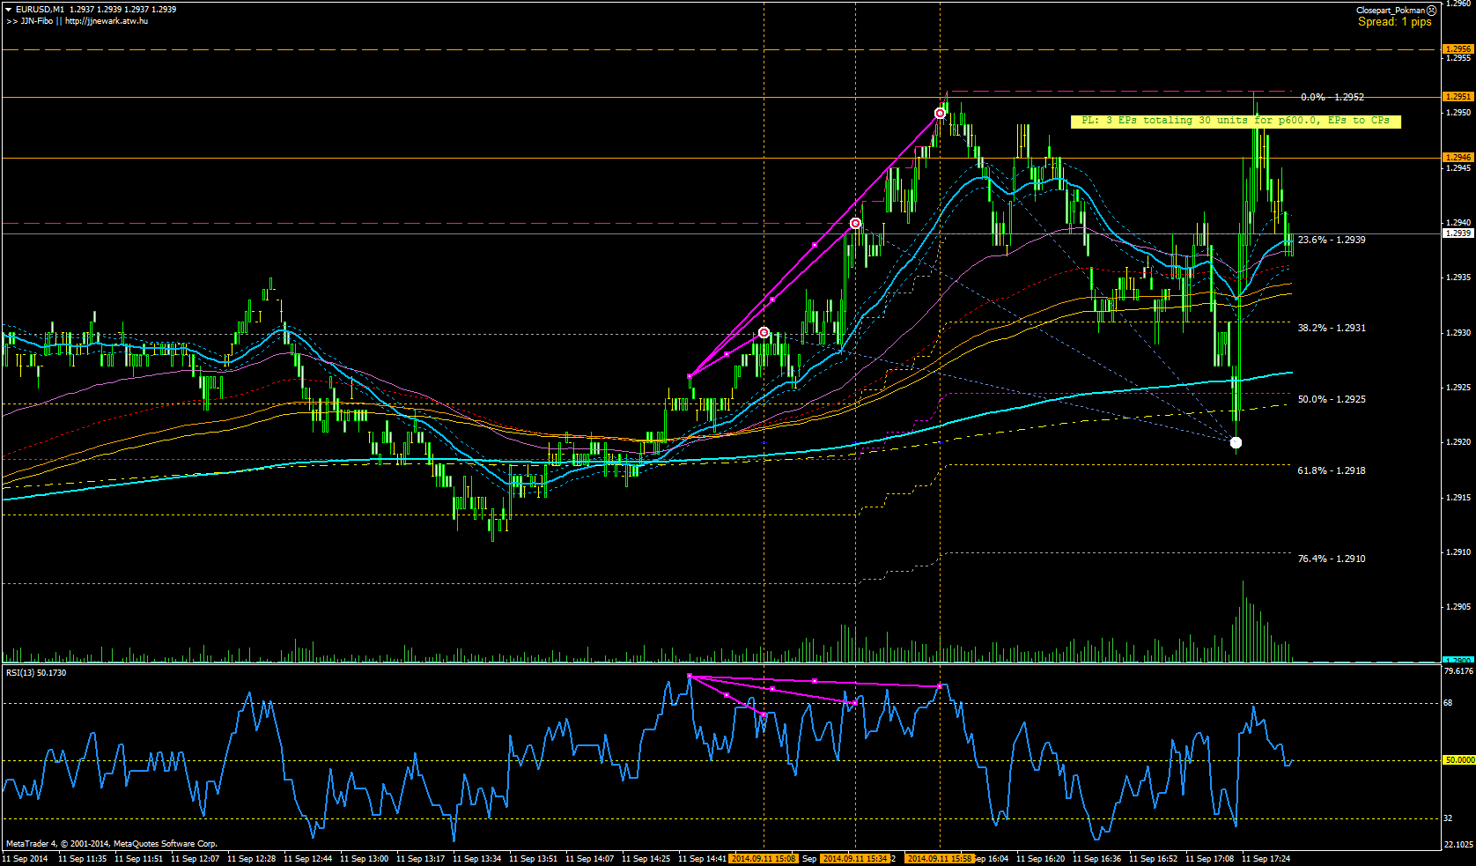Select the orange '2014.09.11 15:58' time marker
The image size is (1476, 866).
click(x=940, y=858)
